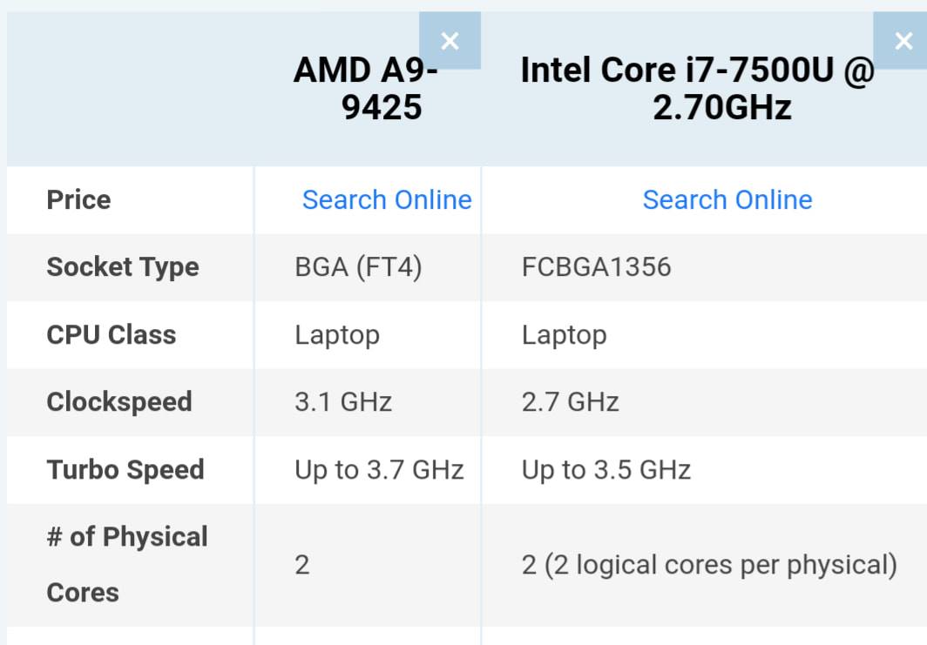Screen dimensions: 927x645
Task: Select the BGA (FT4) socket value
Action: 358,267
